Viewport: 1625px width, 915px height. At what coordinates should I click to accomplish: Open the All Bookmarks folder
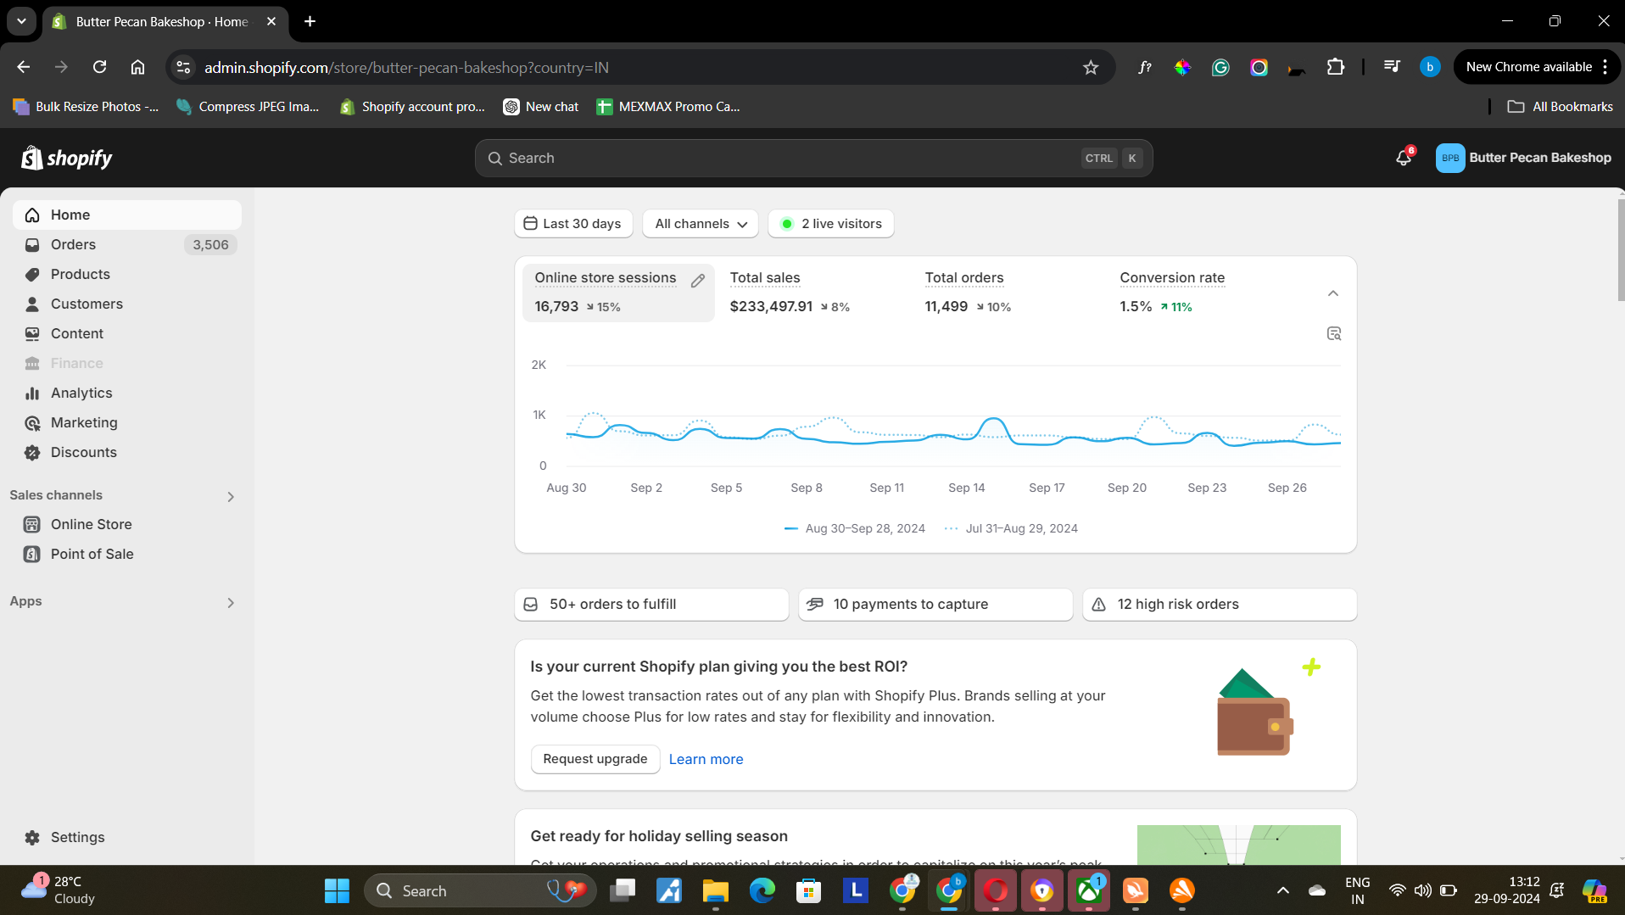click(x=1560, y=107)
